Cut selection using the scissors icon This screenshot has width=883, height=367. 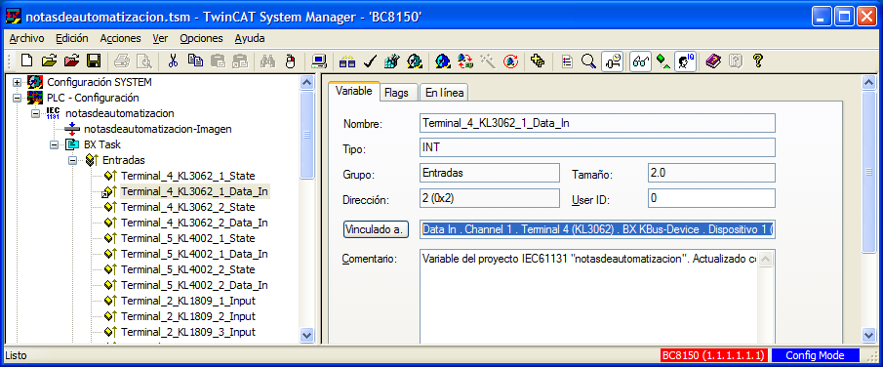(174, 61)
